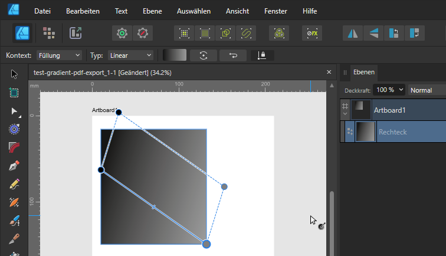
Task: Open the Ebene menu
Action: 153,11
